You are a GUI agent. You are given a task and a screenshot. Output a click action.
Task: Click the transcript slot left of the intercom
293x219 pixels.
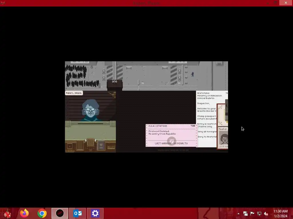pos(80,145)
